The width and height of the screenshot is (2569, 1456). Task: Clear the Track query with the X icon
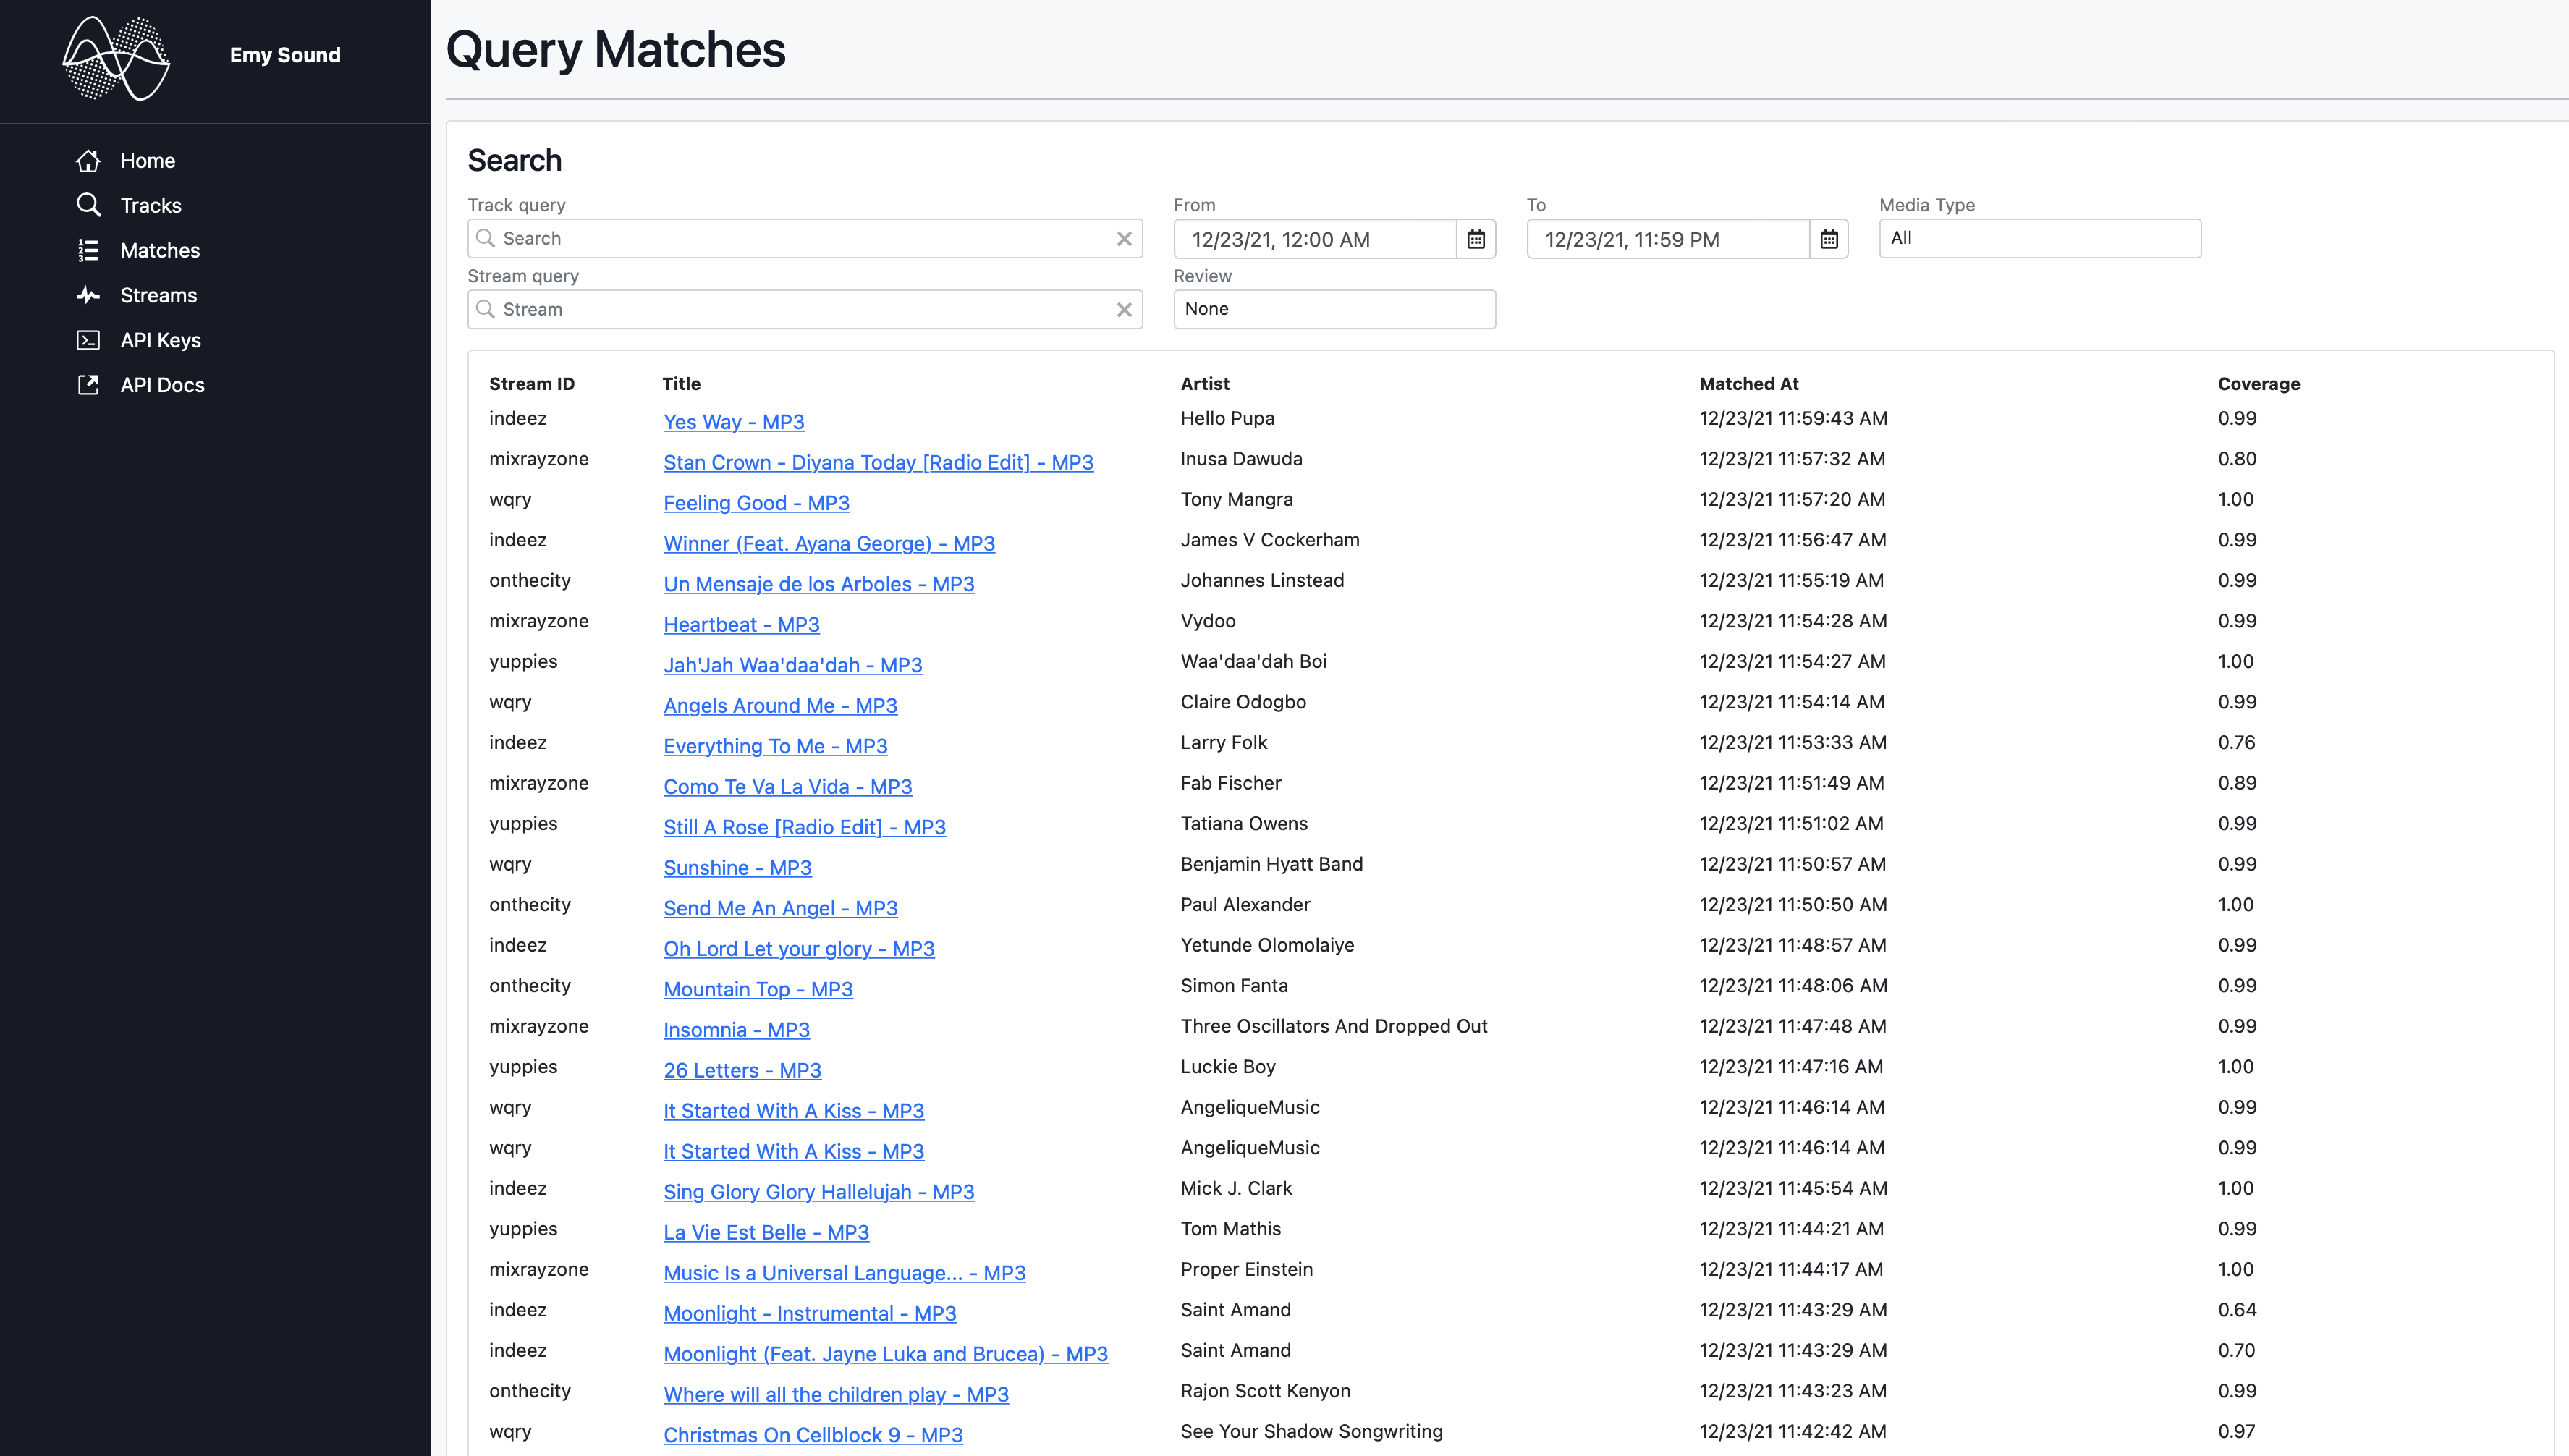coord(1124,238)
